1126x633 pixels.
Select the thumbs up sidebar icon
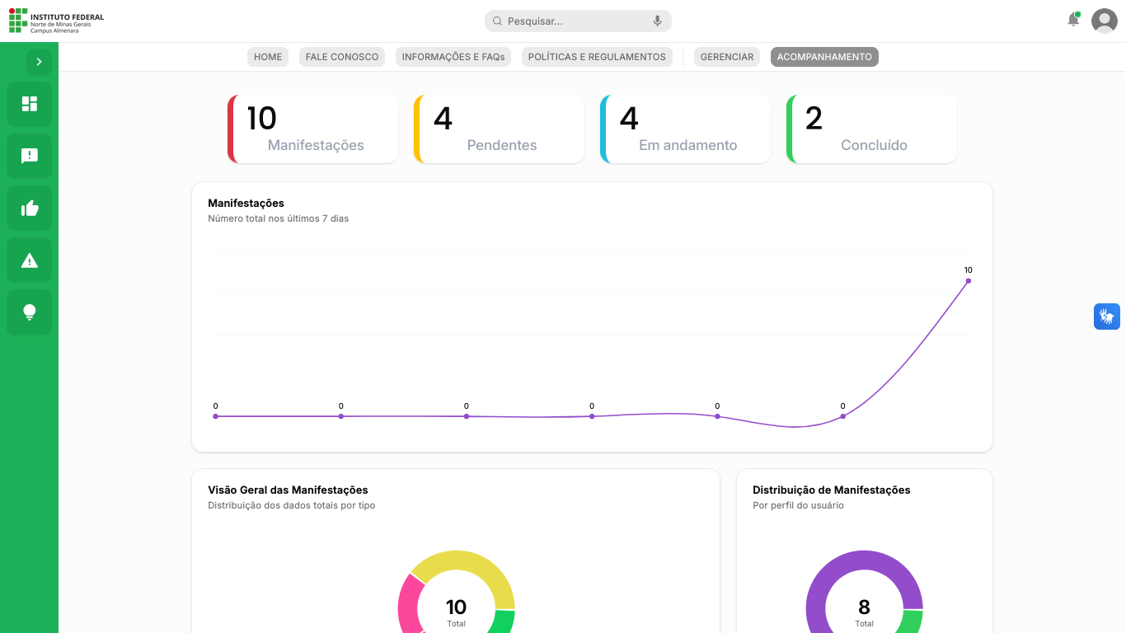[x=30, y=208]
